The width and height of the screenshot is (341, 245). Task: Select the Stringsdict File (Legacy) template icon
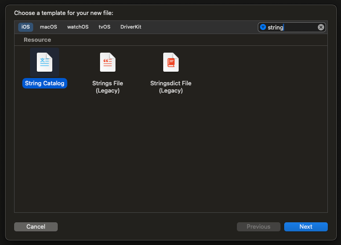pyautogui.click(x=171, y=62)
